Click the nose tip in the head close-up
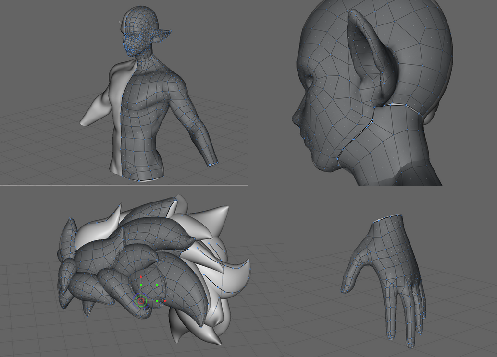The width and height of the screenshot is (497, 357). coord(295,117)
